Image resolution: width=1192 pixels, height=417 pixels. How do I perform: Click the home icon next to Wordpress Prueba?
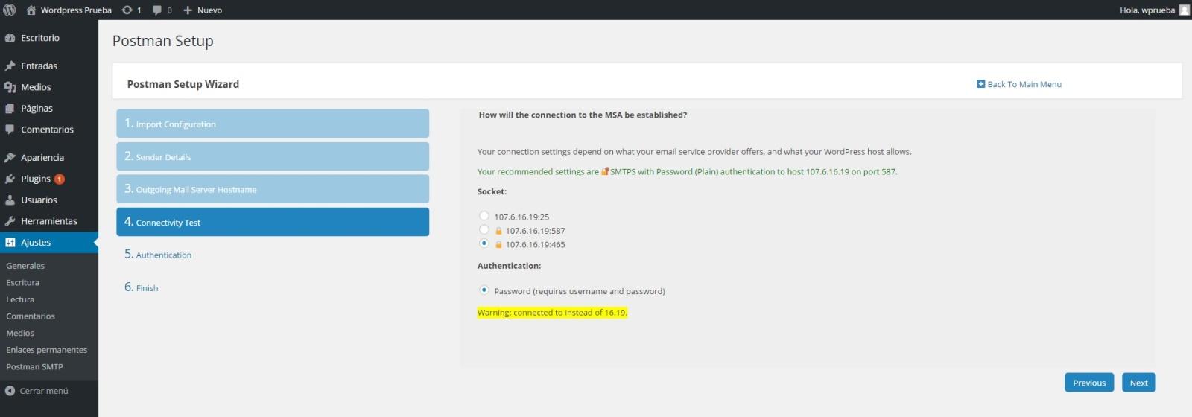click(x=31, y=10)
